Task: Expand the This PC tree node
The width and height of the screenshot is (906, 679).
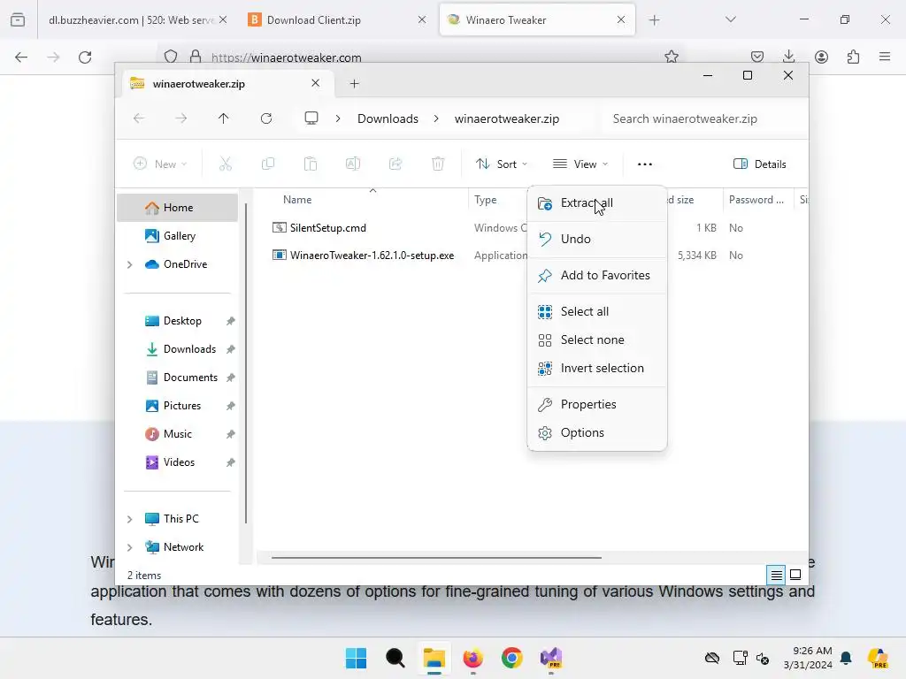Action: [x=130, y=519]
